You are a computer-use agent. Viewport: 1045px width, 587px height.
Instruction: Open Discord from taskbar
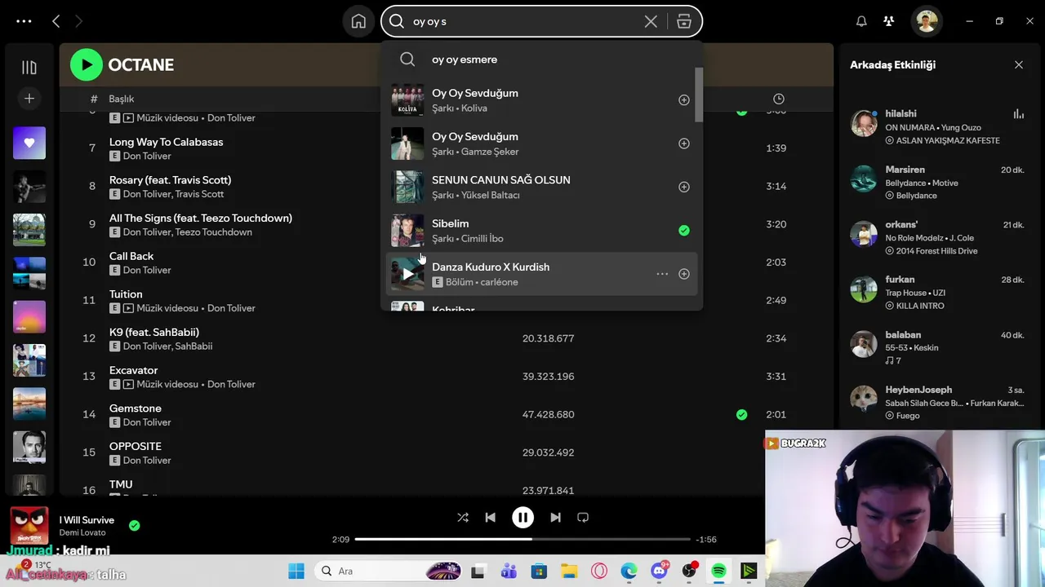pyautogui.click(x=660, y=572)
